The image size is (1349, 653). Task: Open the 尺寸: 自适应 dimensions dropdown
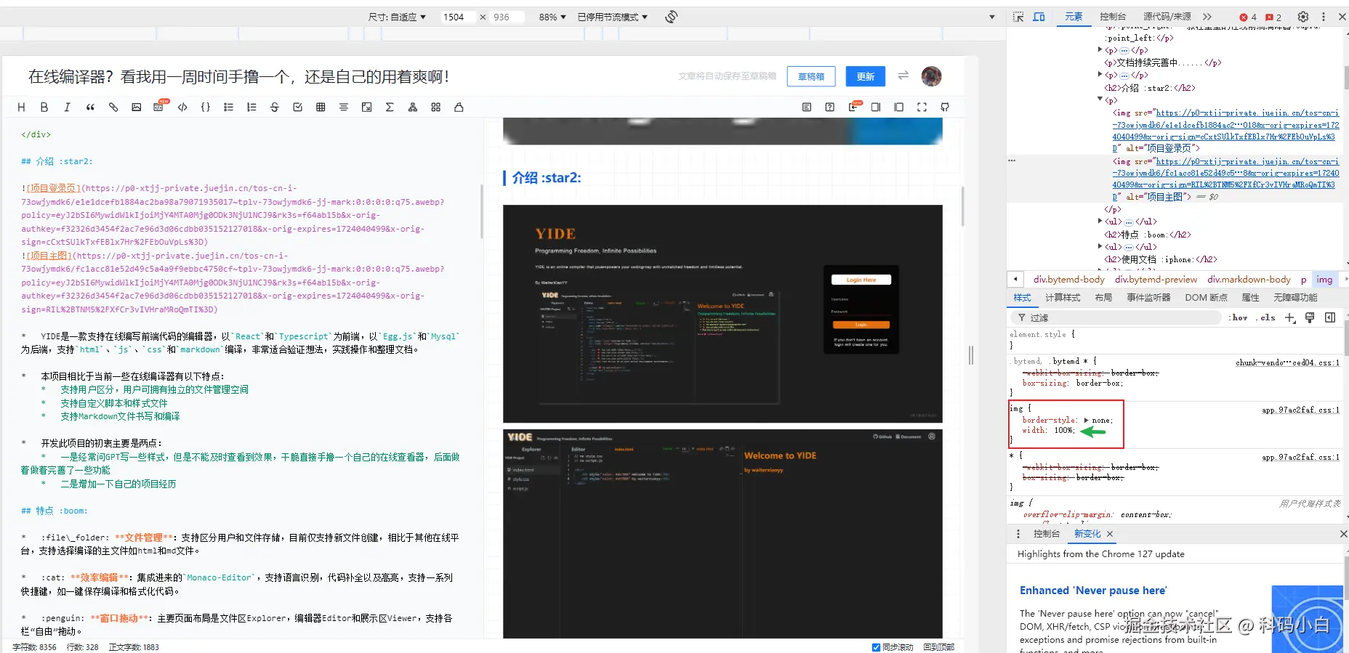(397, 17)
